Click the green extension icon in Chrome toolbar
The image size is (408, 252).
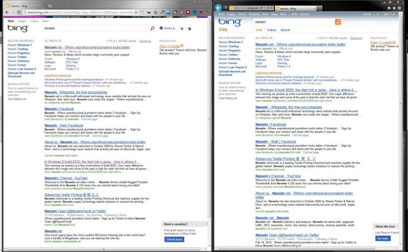149,12
